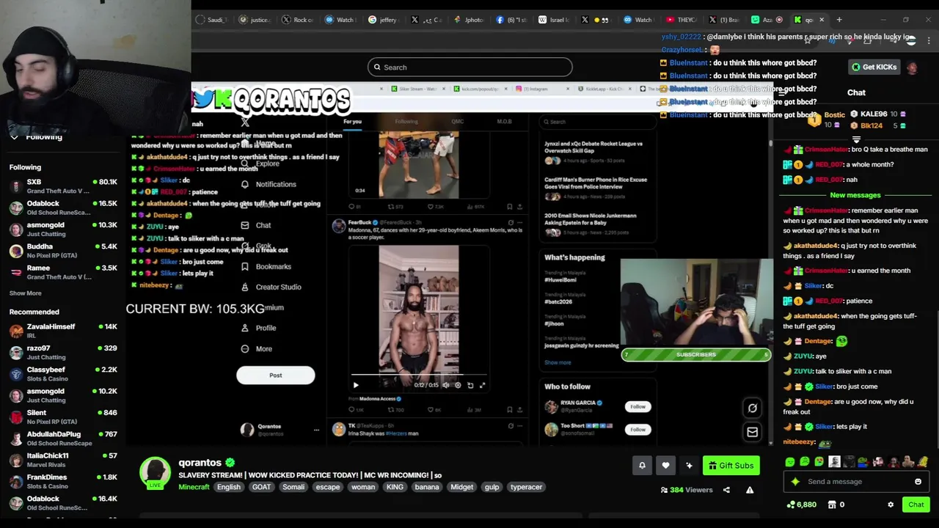The image size is (939, 528).
Task: Click the Twitter search box in stream
Action: pos(596,122)
